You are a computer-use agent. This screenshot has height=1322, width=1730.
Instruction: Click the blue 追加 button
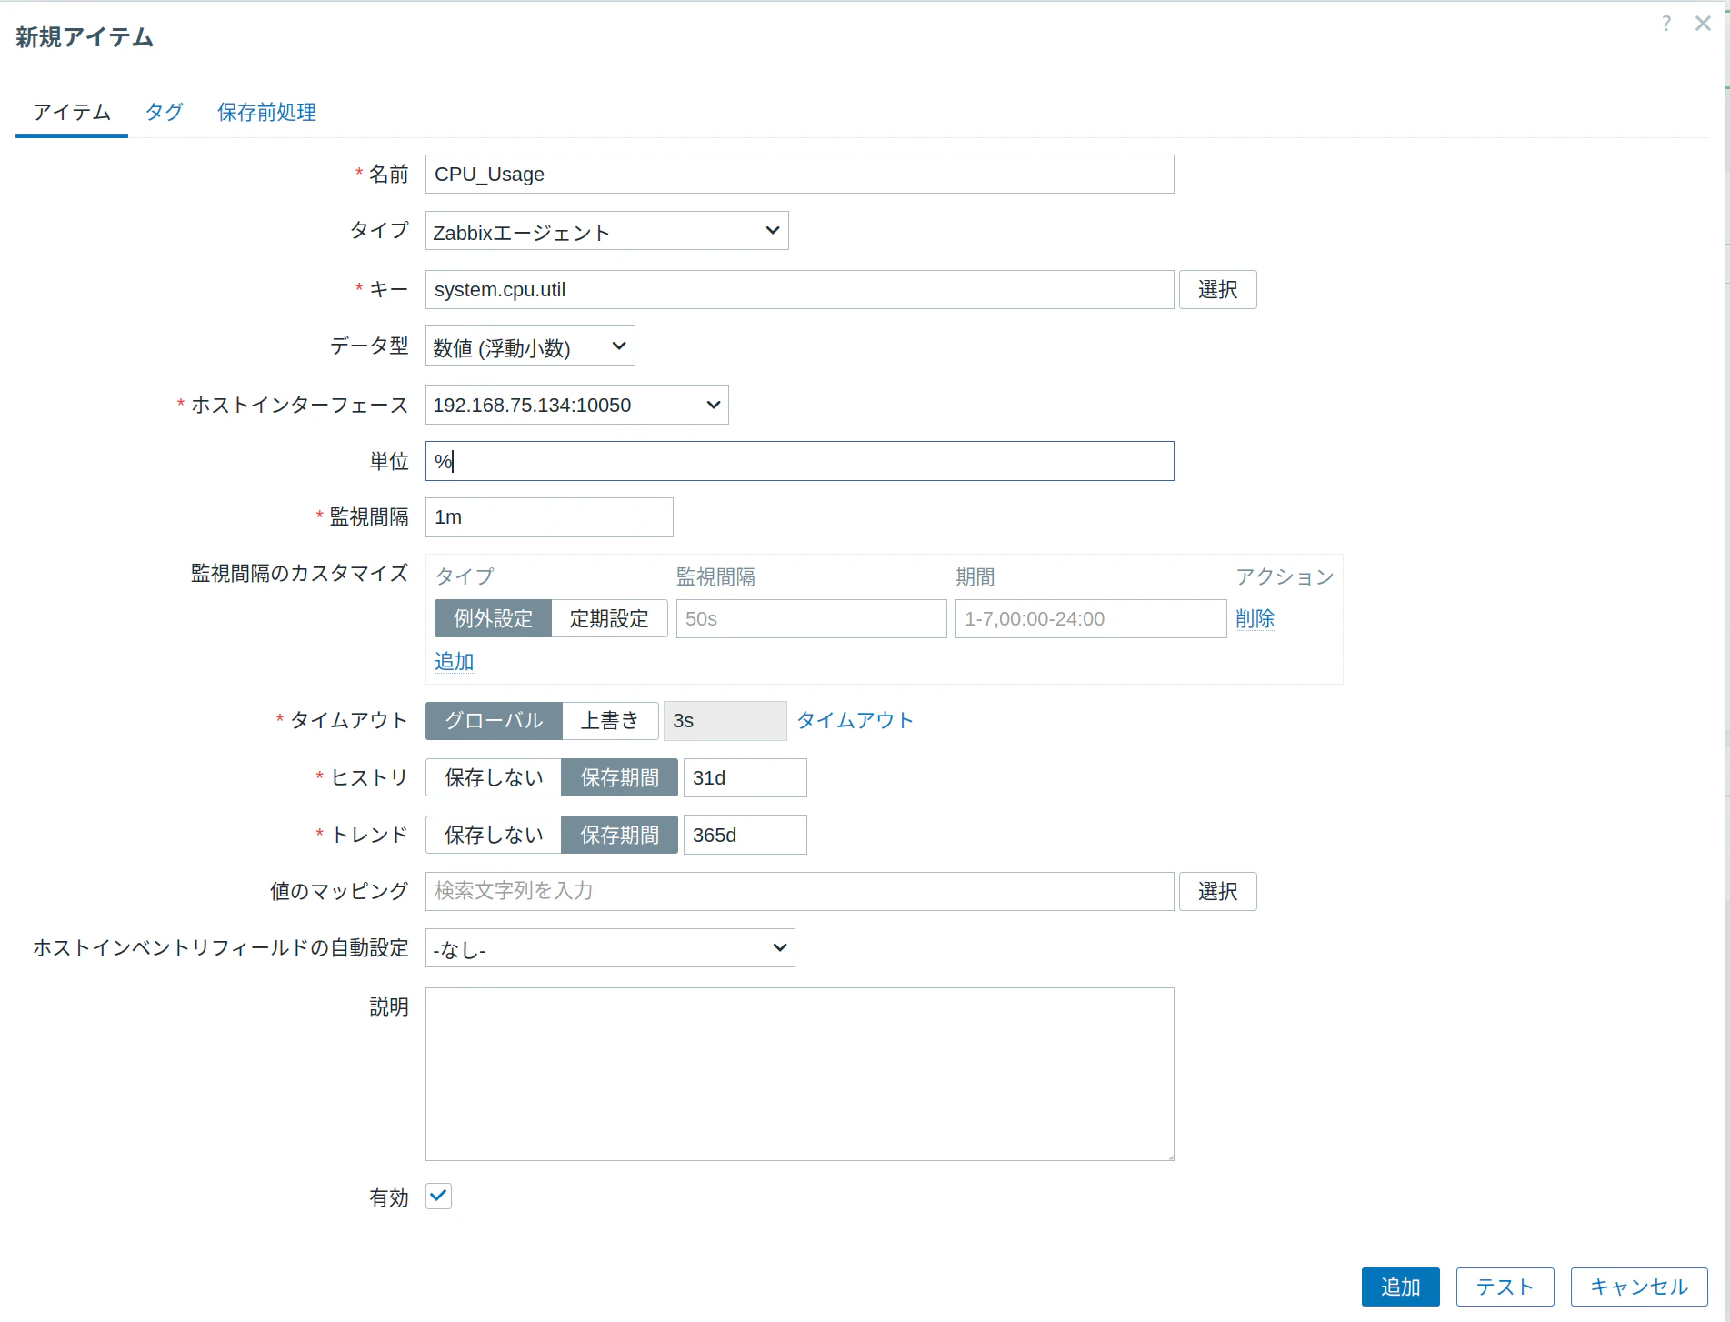1400,1287
